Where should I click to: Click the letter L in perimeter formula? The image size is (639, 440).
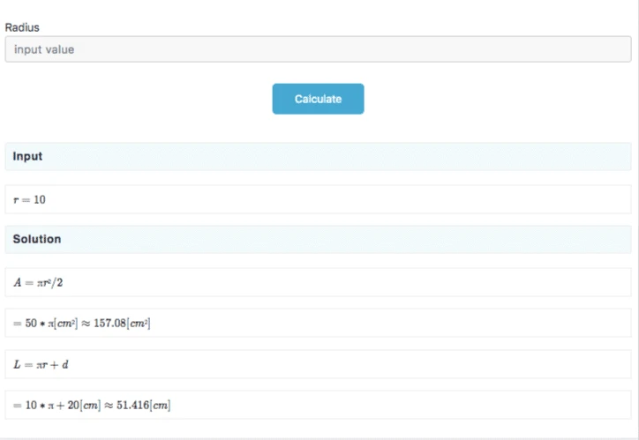click(x=16, y=364)
